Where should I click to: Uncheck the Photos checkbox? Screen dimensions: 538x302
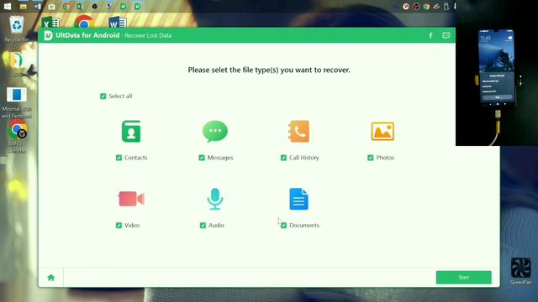[x=371, y=158]
